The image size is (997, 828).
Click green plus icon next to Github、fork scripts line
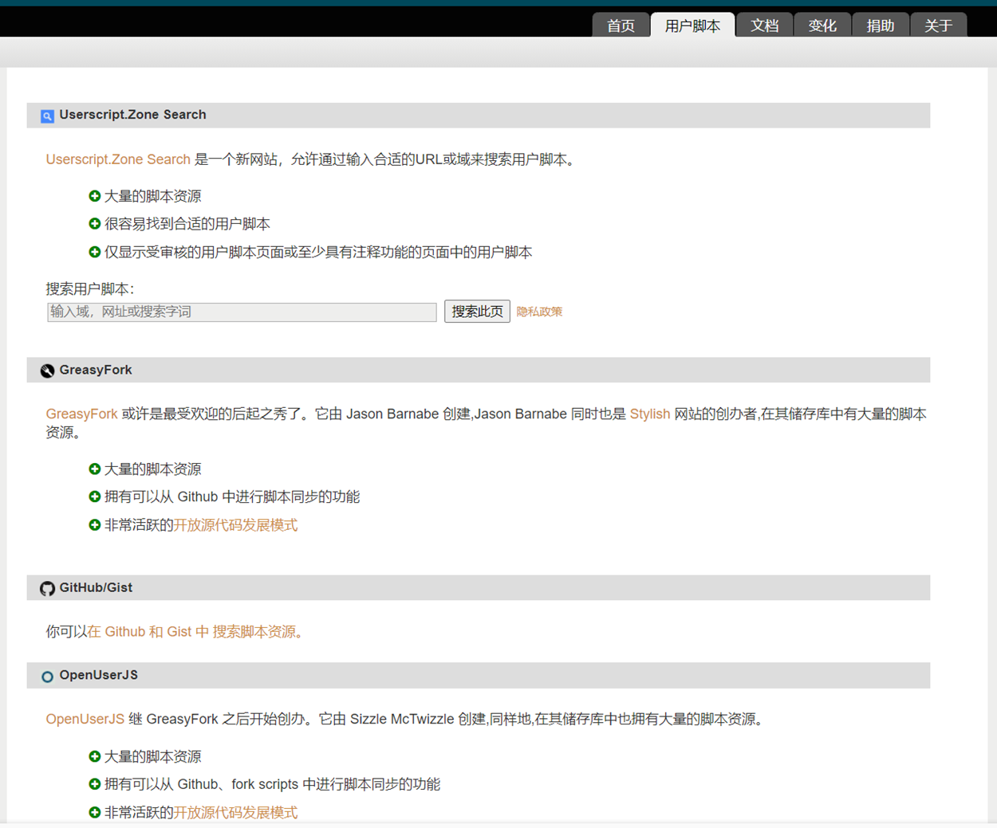(x=95, y=784)
